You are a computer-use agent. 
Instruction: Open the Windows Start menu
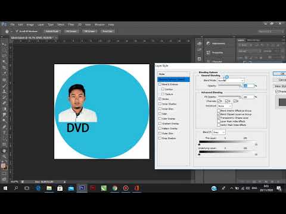tap(5, 188)
